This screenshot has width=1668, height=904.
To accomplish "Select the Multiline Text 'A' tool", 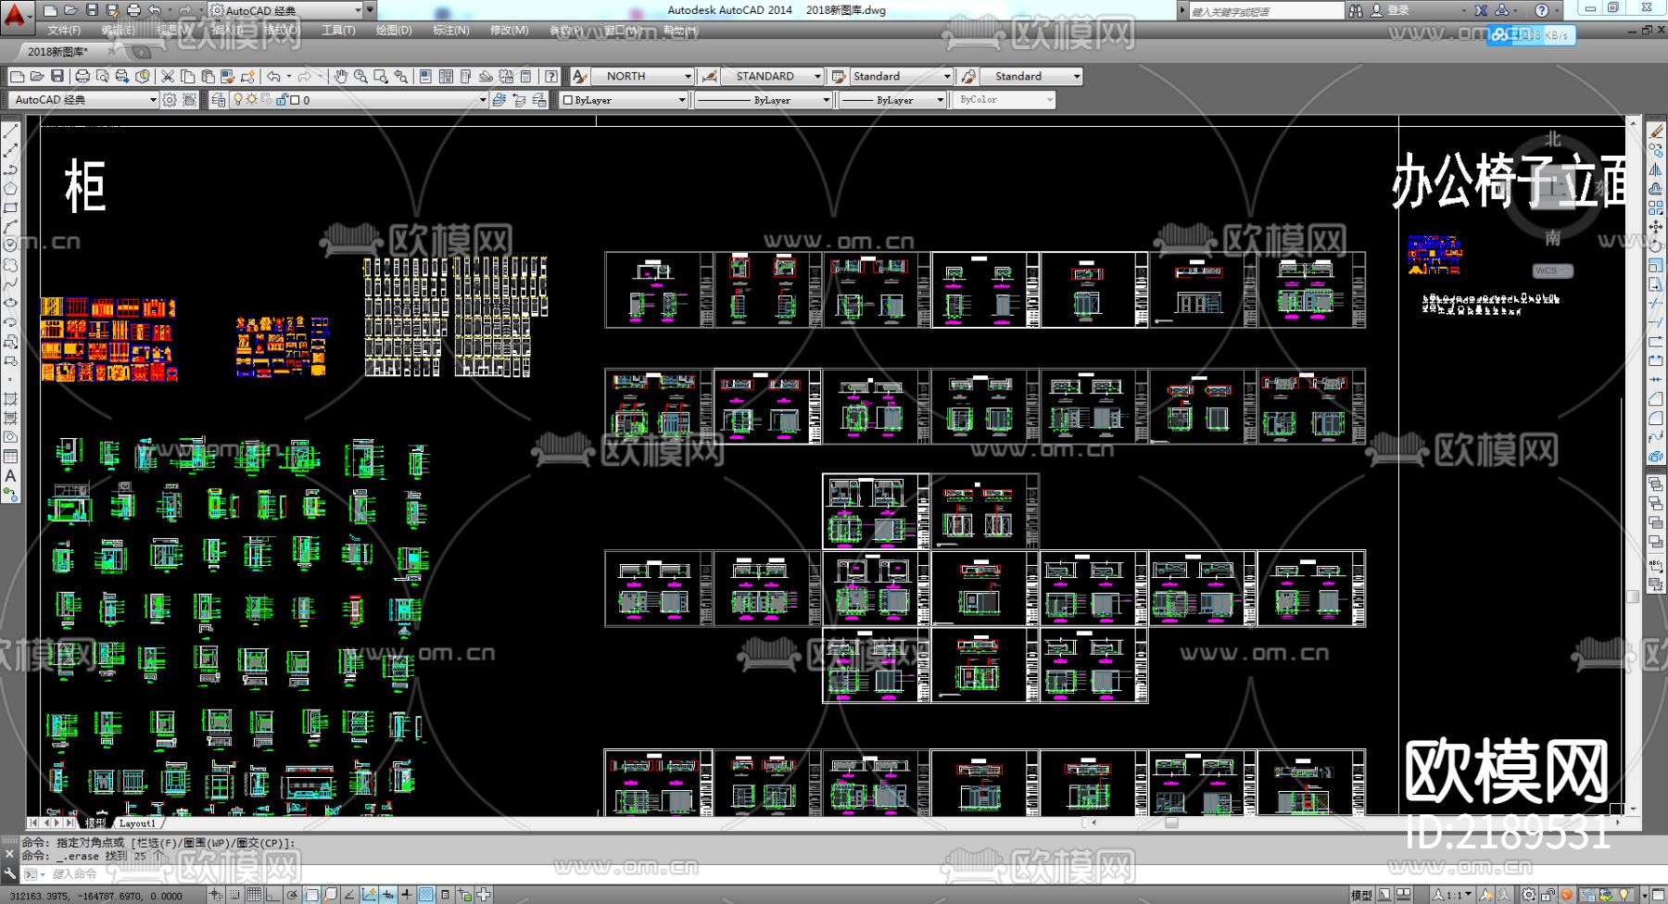I will [x=11, y=476].
